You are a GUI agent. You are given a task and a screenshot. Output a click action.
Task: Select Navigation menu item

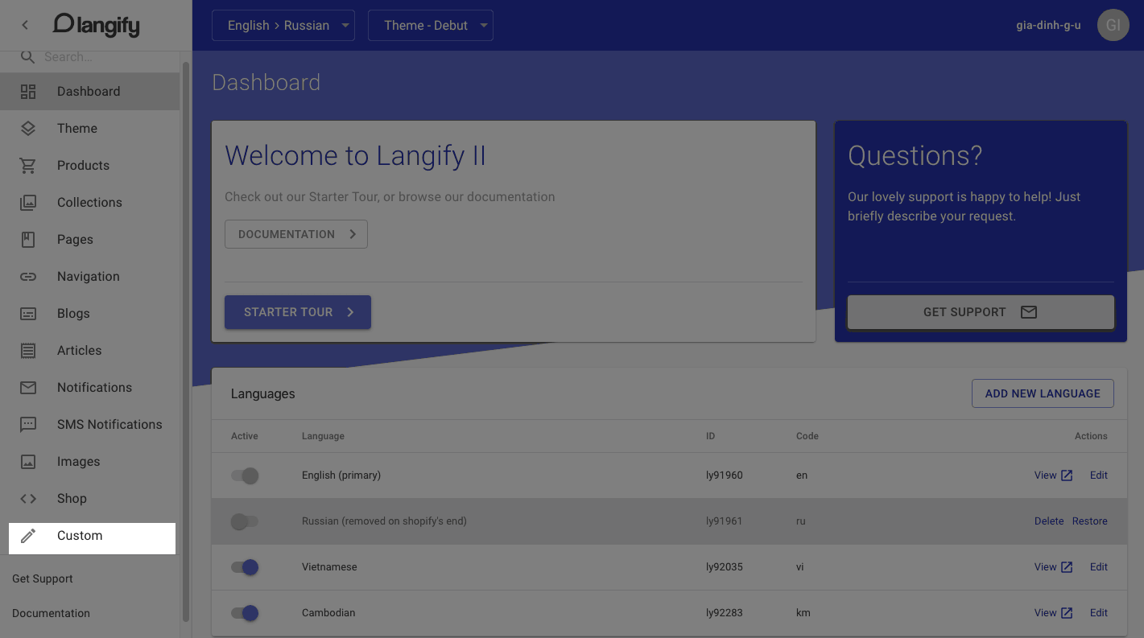[89, 277]
